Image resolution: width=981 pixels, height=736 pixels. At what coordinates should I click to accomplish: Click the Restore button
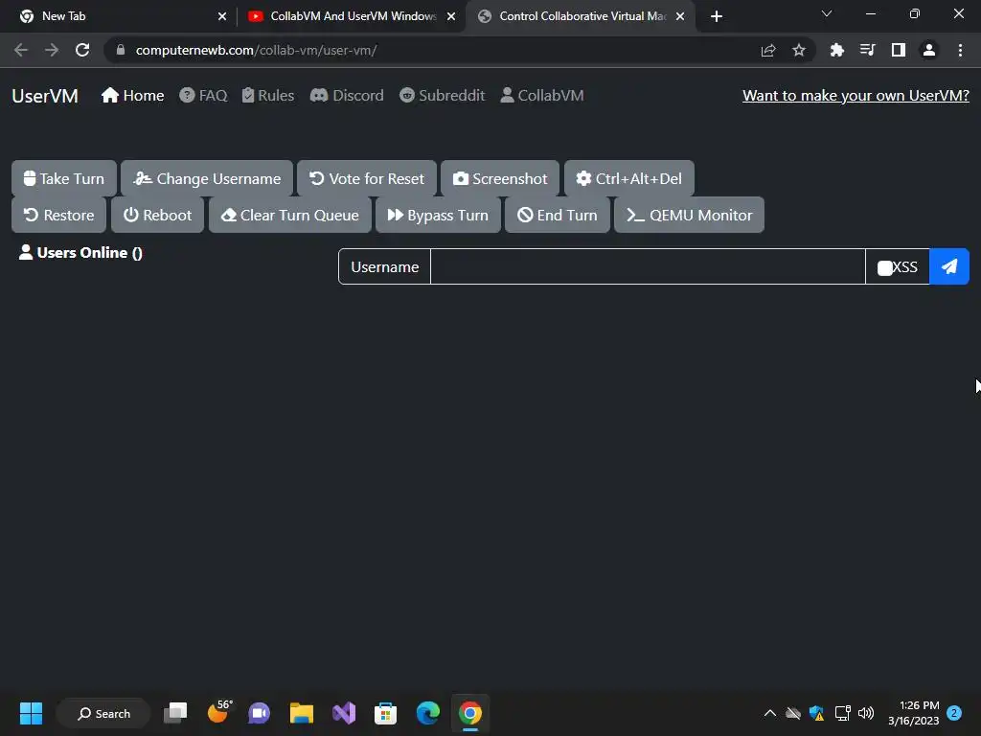pos(58,215)
